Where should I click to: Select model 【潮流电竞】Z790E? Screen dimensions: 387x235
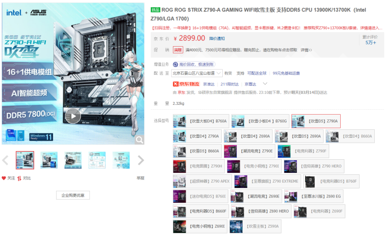click(x=250, y=151)
